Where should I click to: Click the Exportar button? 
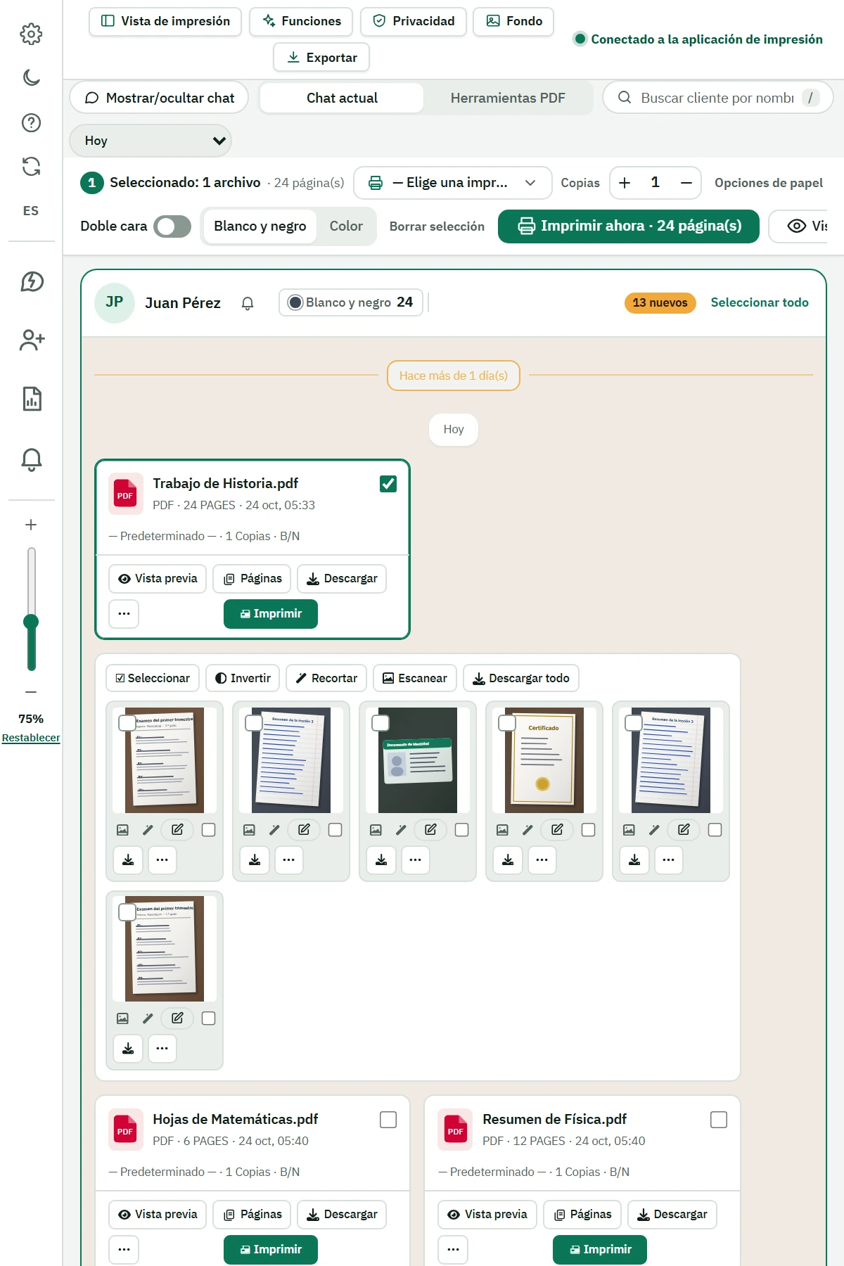[x=321, y=57]
